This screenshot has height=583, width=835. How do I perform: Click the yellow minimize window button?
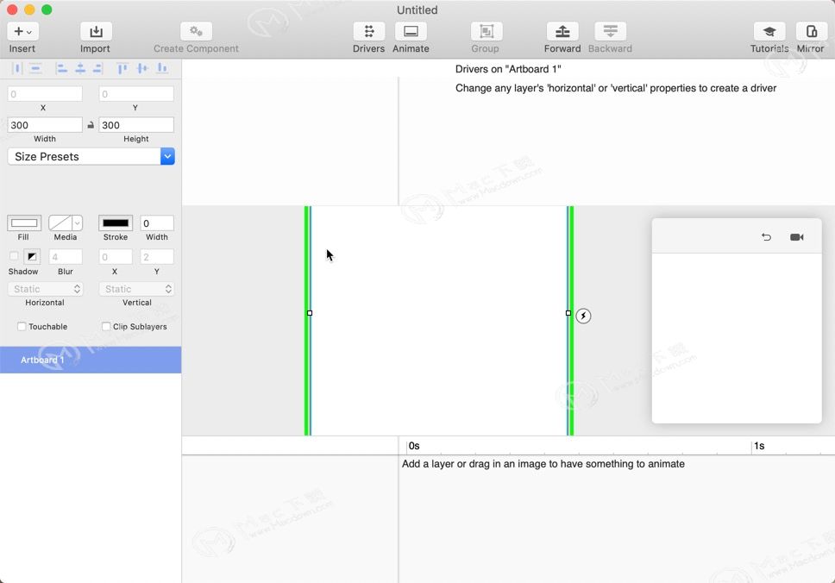[x=30, y=9]
